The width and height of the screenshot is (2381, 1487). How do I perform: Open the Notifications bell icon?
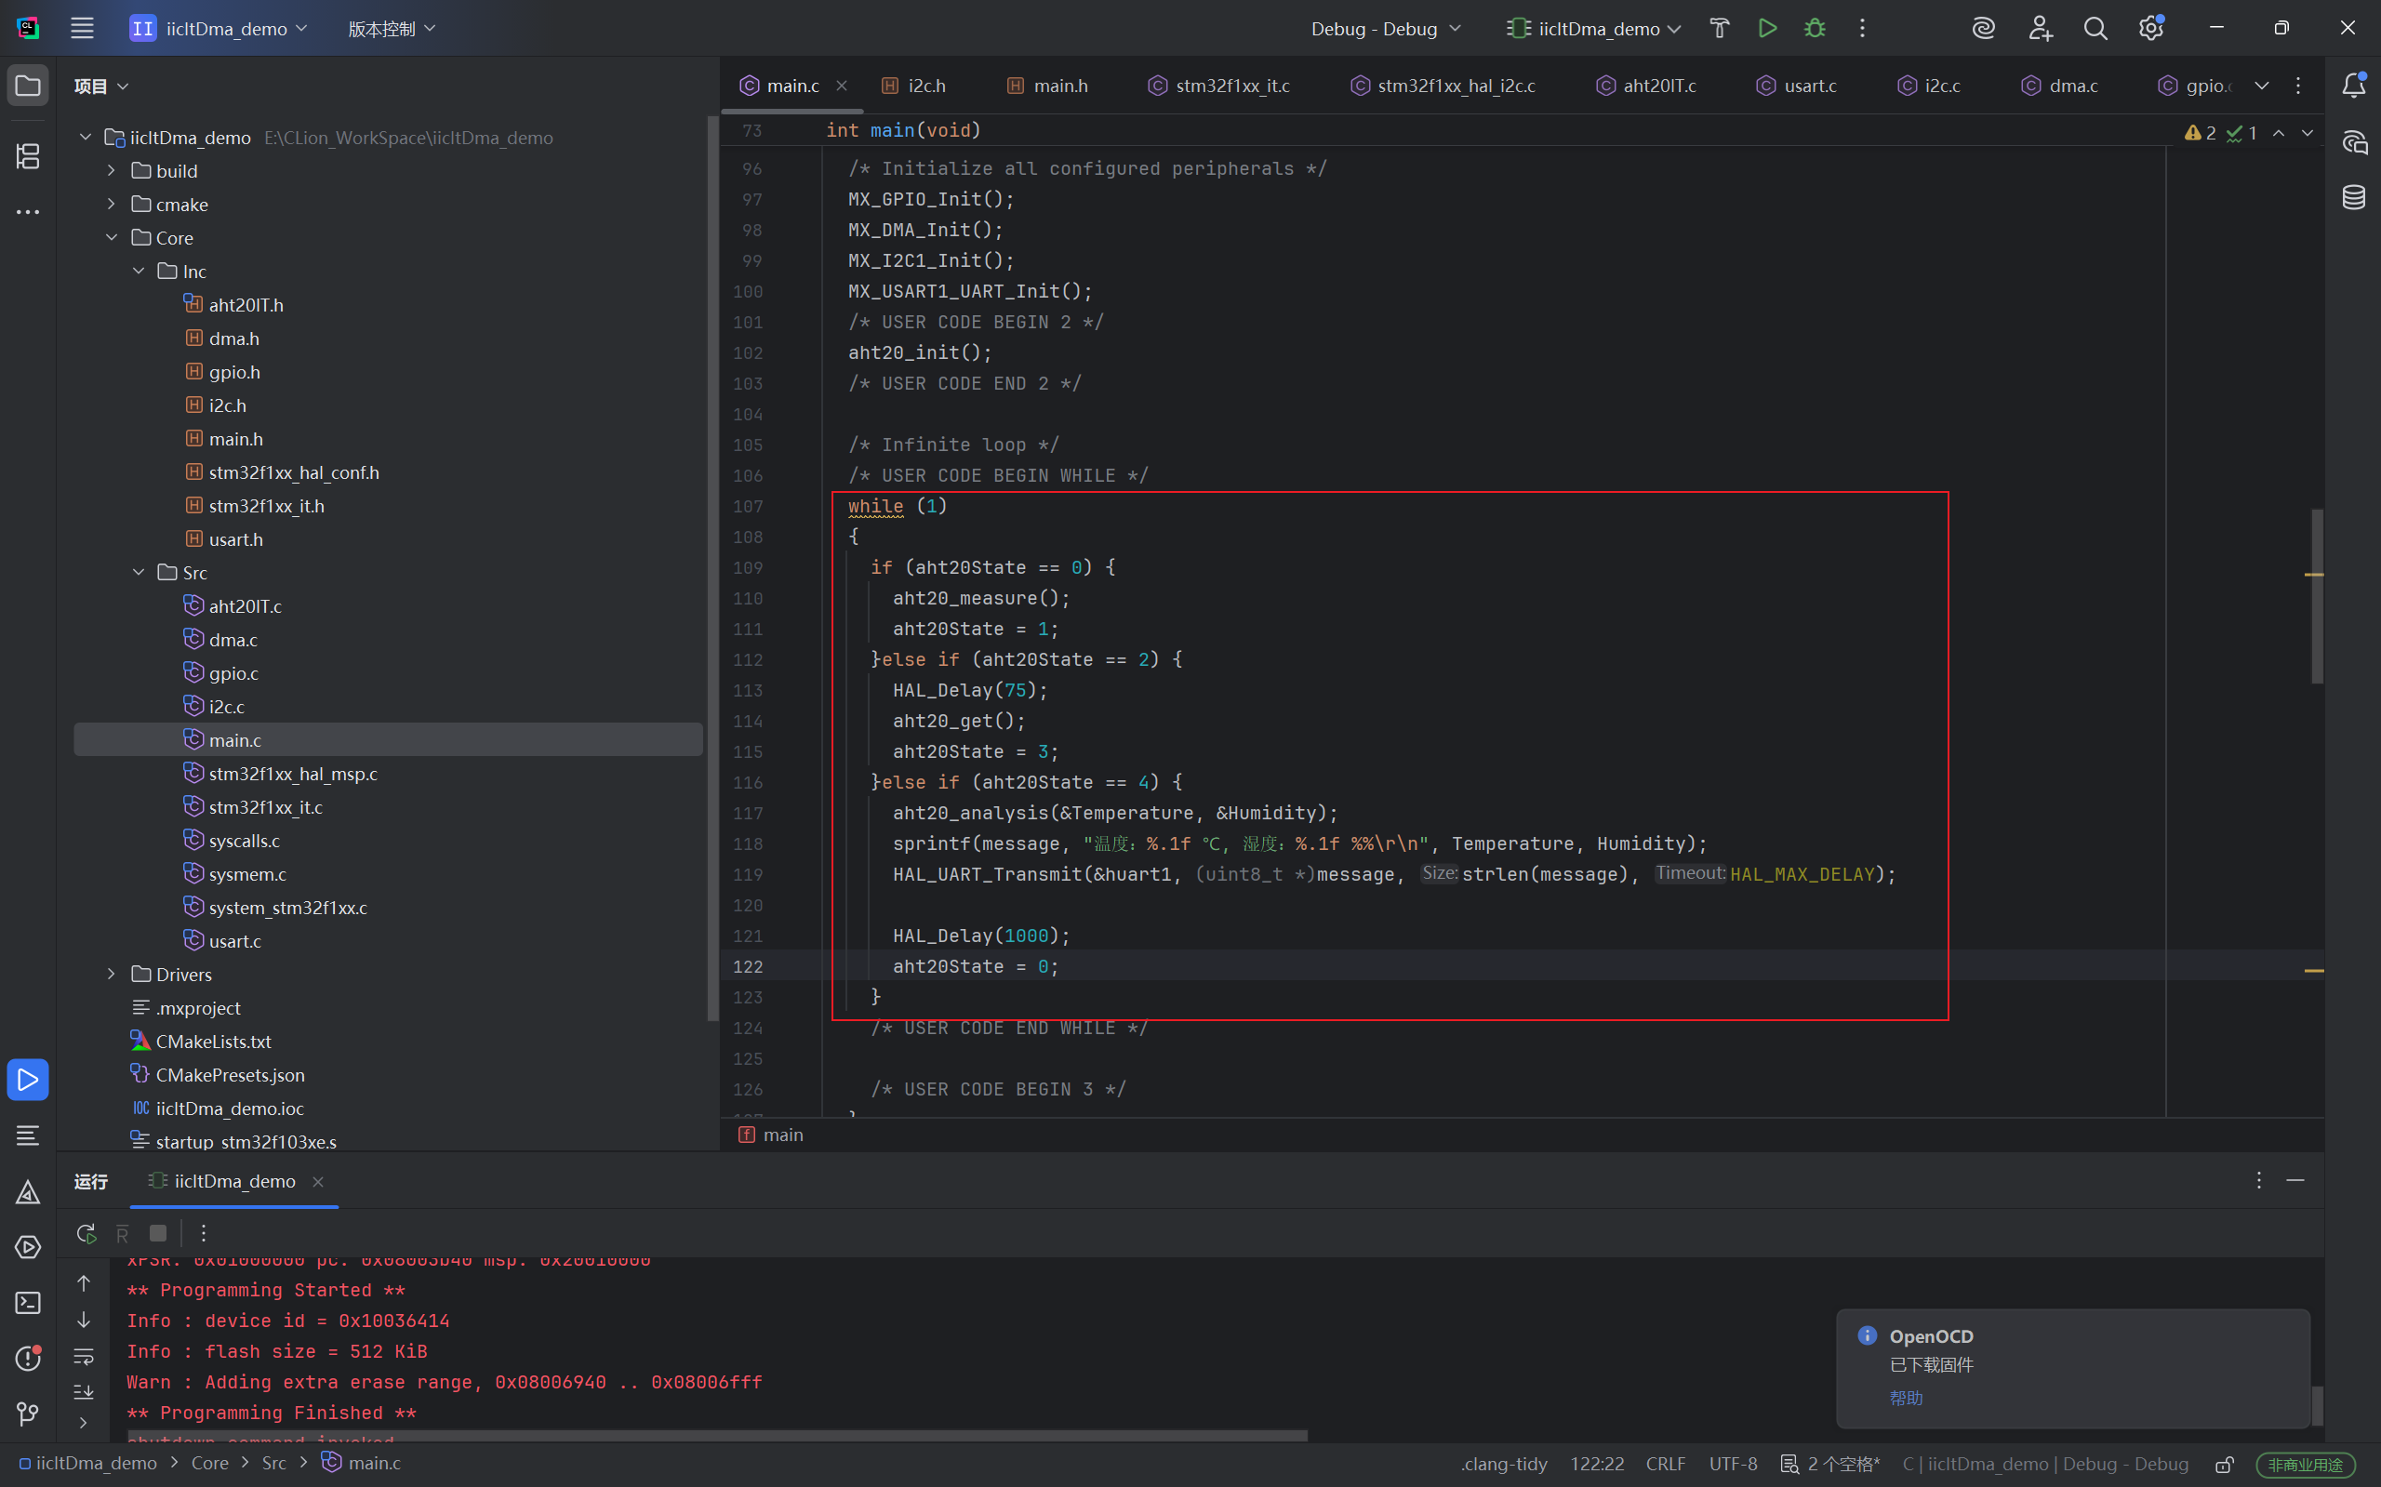coord(2353,86)
